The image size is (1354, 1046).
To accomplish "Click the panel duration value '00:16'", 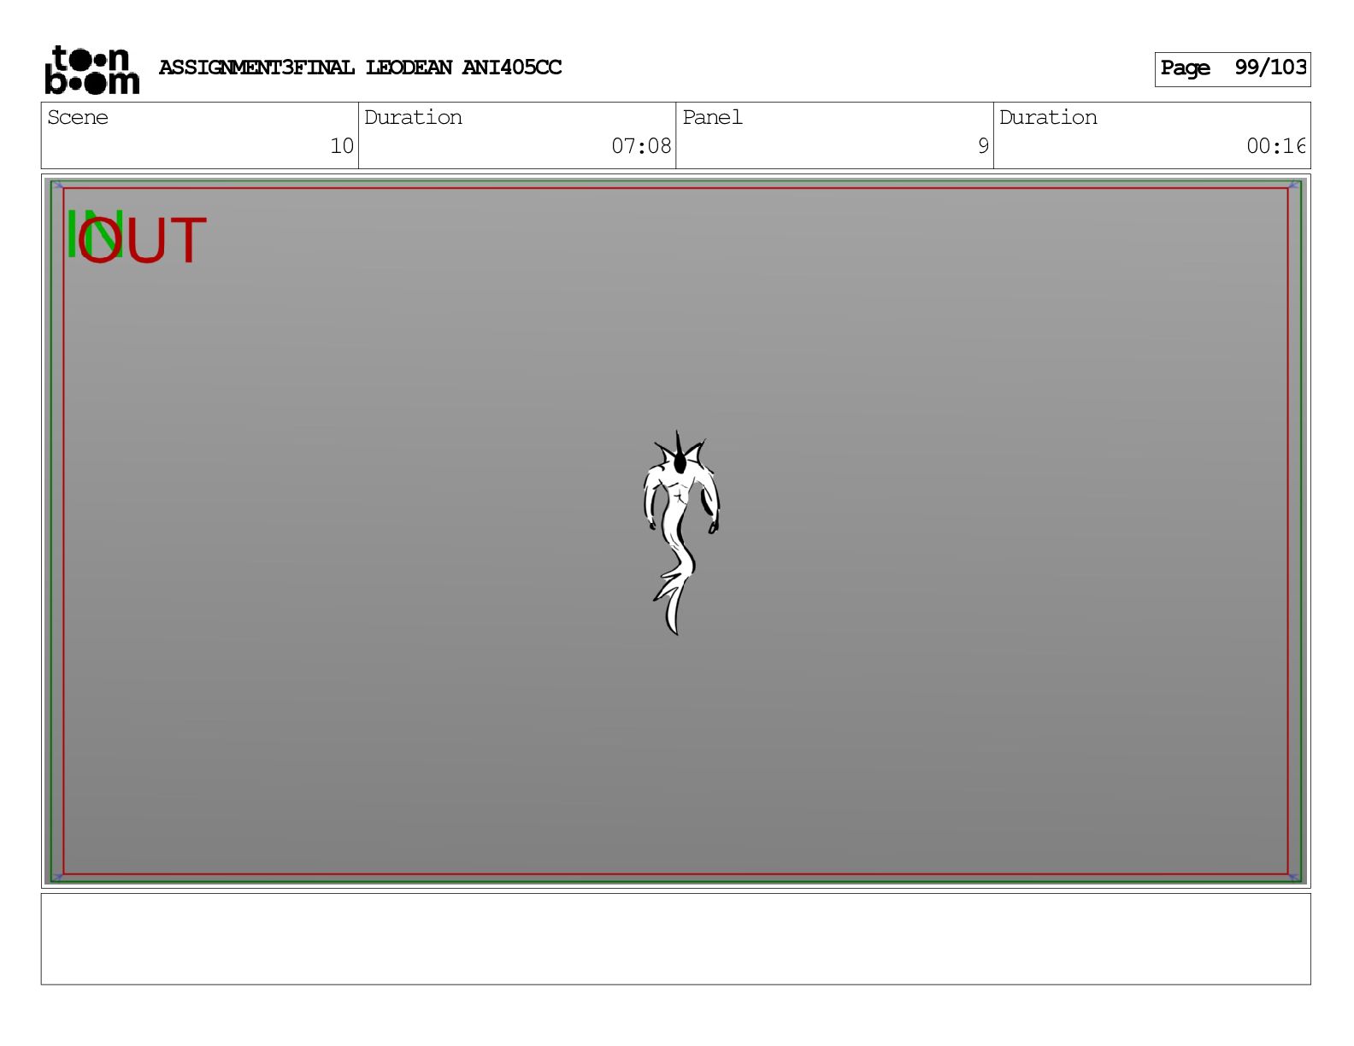I will [1275, 146].
